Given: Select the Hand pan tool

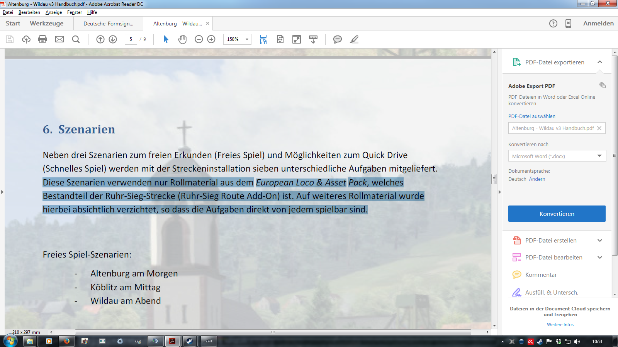Looking at the screenshot, I should point(182,39).
